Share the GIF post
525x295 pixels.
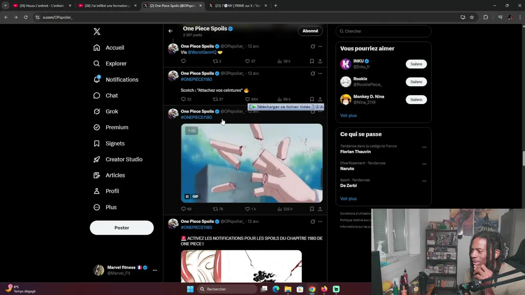point(320,209)
